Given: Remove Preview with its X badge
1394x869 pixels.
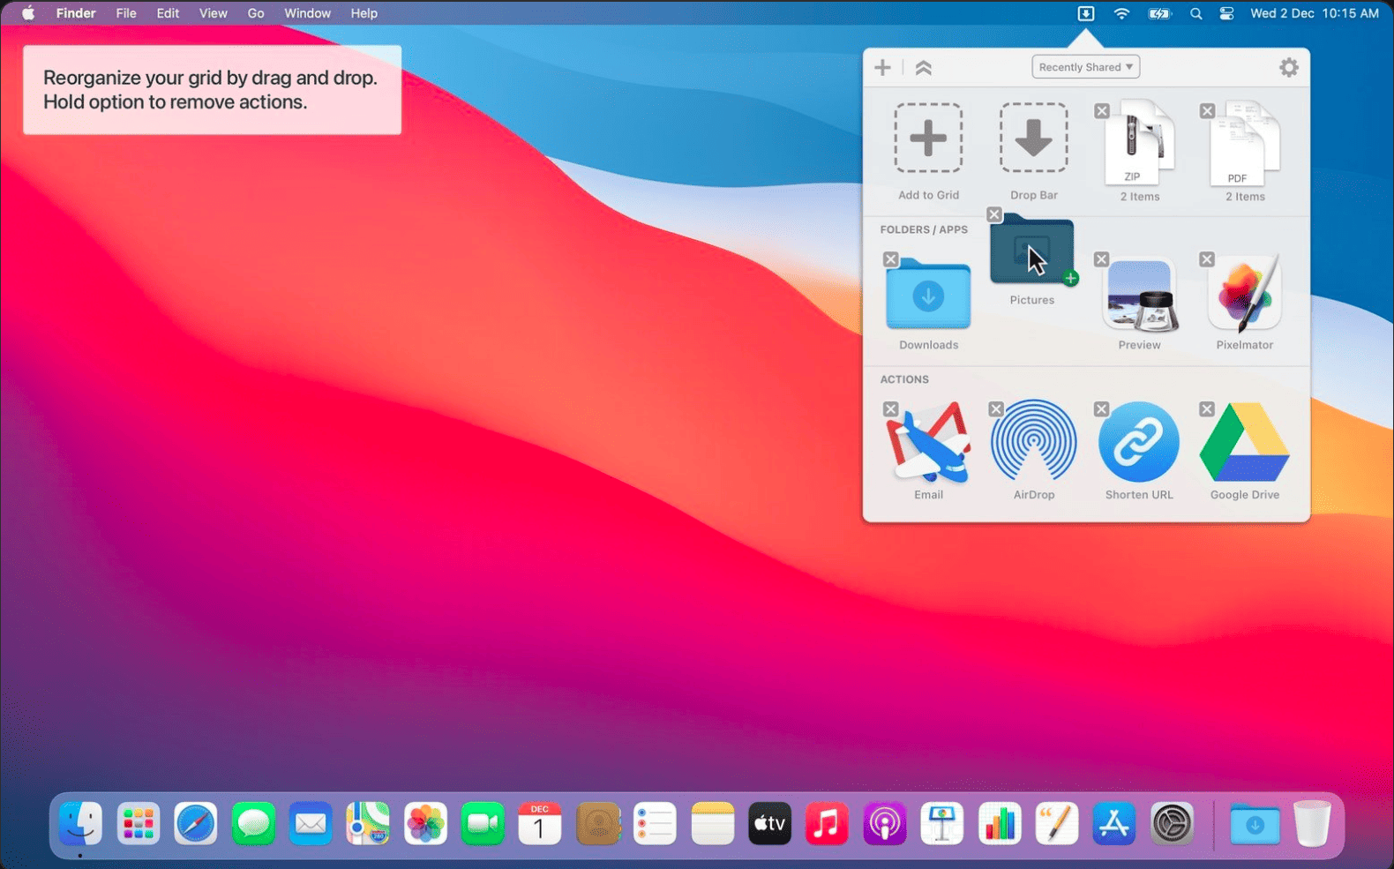Looking at the screenshot, I should (1101, 259).
